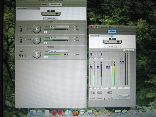Click Identify Unit in Maestro Control

[51, 18]
